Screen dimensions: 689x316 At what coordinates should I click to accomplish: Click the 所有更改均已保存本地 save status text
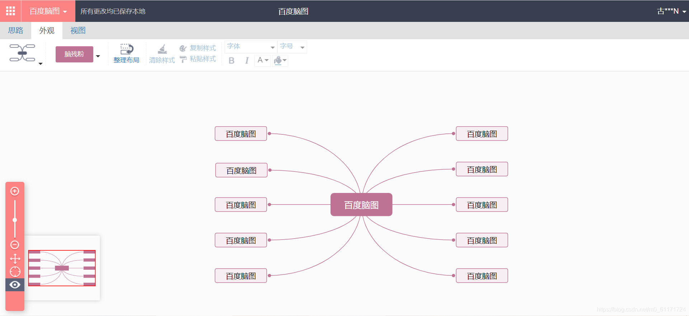pyautogui.click(x=113, y=11)
